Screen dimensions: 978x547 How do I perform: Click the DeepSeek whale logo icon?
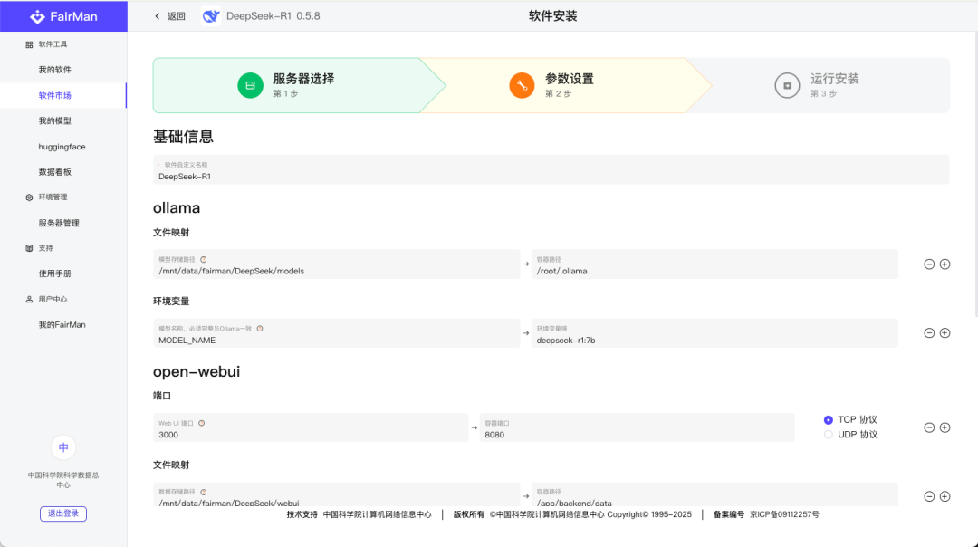[x=211, y=16]
